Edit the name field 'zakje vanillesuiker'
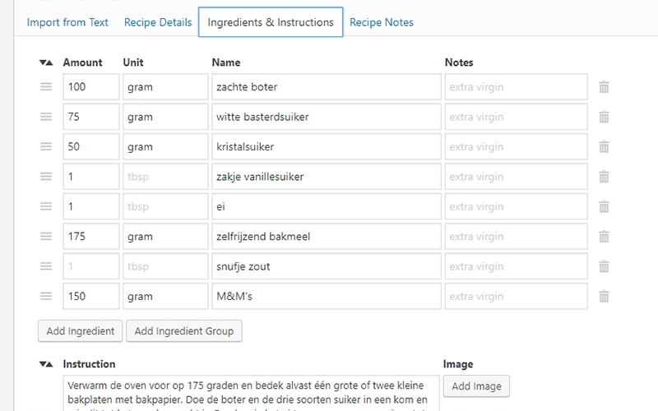This screenshot has height=411, width=658. 327,177
